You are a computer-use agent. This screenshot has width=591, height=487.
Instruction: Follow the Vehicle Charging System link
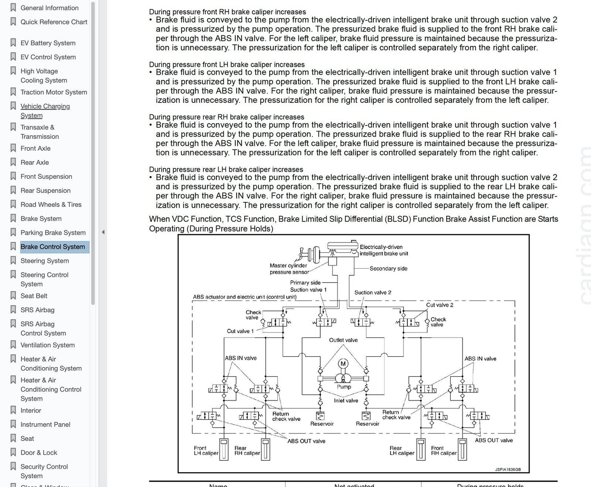click(x=45, y=111)
